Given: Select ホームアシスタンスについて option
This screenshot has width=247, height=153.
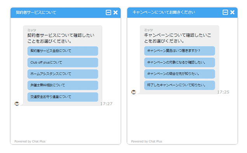Looking at the screenshot, I should [x=63, y=74].
